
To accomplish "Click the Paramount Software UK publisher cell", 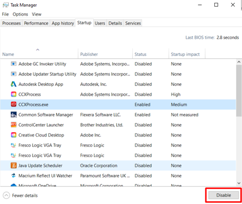I will (105, 176).
